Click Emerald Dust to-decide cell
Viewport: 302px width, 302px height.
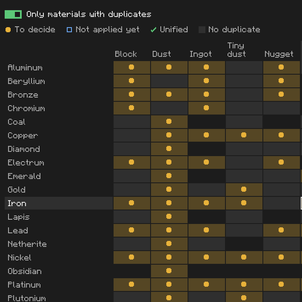tap(169, 176)
